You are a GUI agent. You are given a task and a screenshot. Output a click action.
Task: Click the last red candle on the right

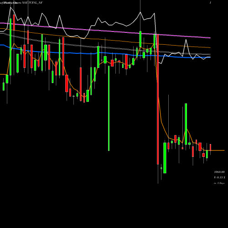click(x=211, y=147)
